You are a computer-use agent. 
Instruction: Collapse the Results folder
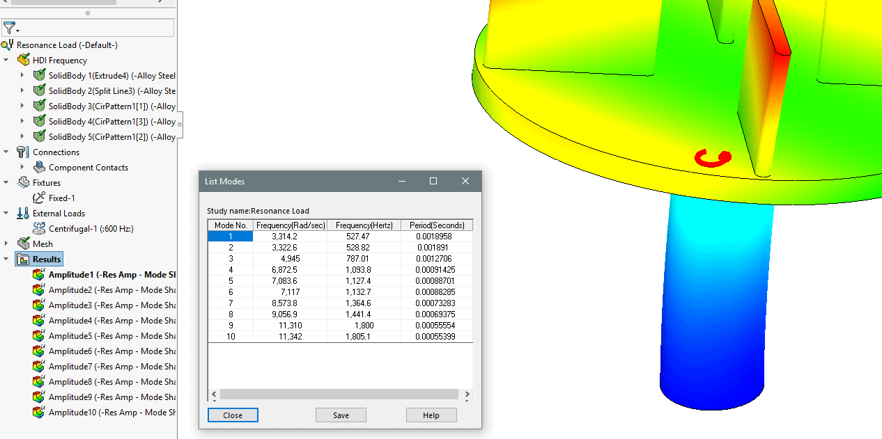click(x=7, y=260)
